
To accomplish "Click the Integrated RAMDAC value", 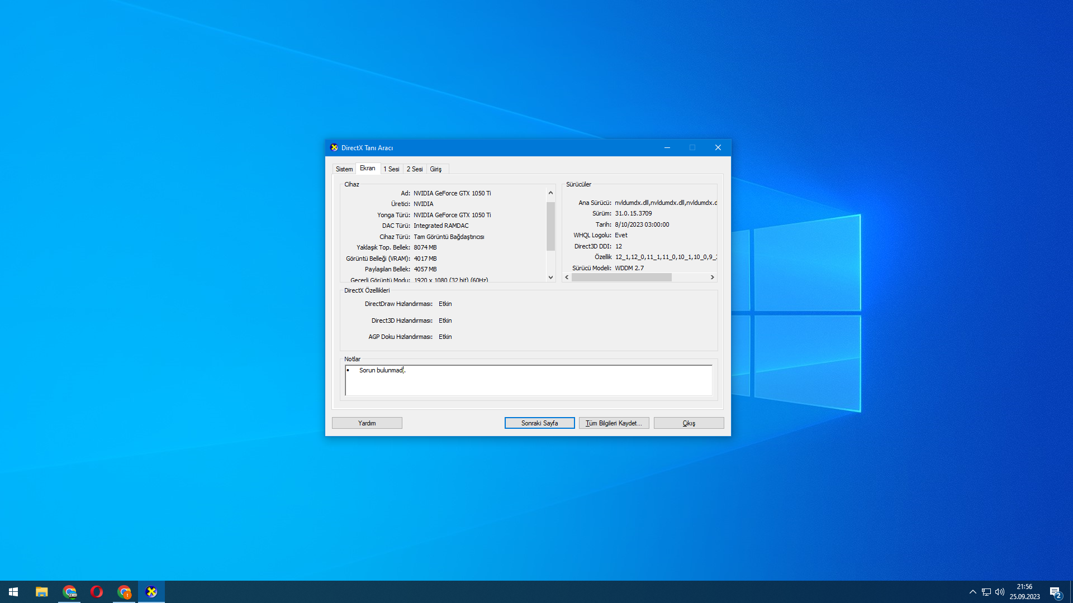I will tap(441, 226).
